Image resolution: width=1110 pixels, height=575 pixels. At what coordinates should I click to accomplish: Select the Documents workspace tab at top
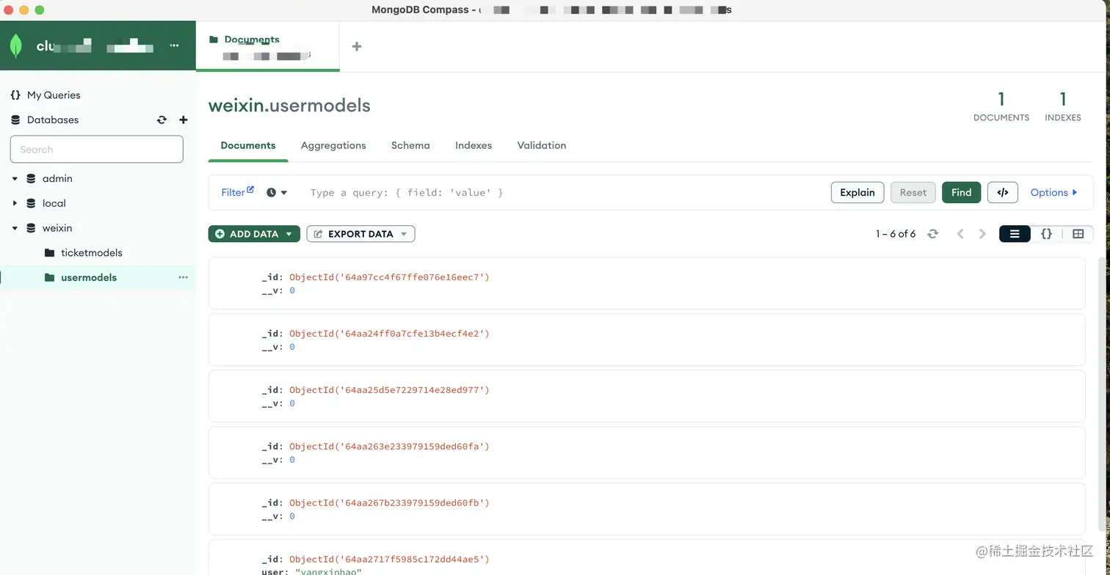[267, 46]
